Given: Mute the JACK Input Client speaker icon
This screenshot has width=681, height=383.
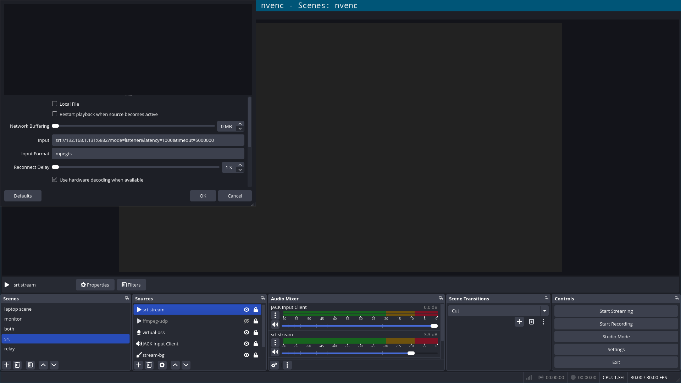Looking at the screenshot, I should click(275, 324).
